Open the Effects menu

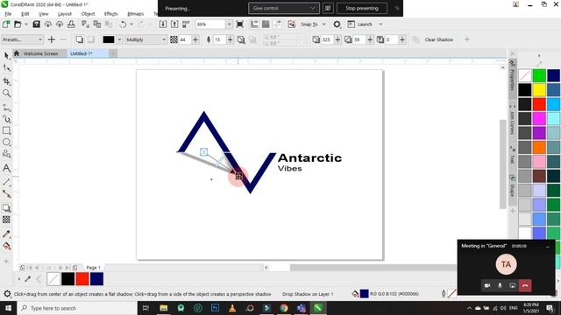(111, 14)
